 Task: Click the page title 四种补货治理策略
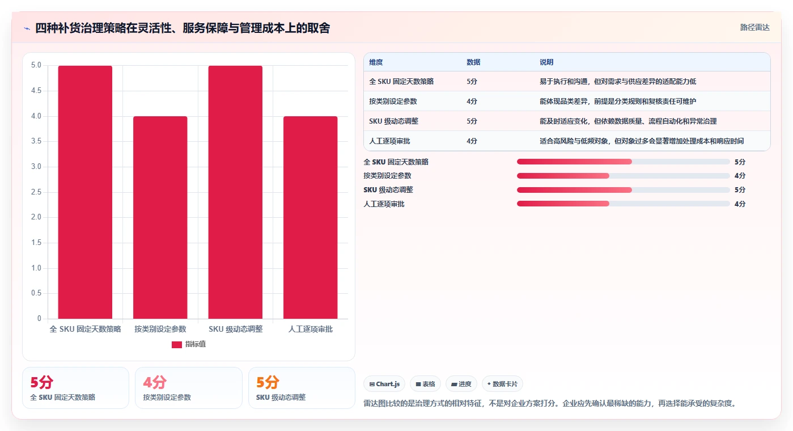183,28
